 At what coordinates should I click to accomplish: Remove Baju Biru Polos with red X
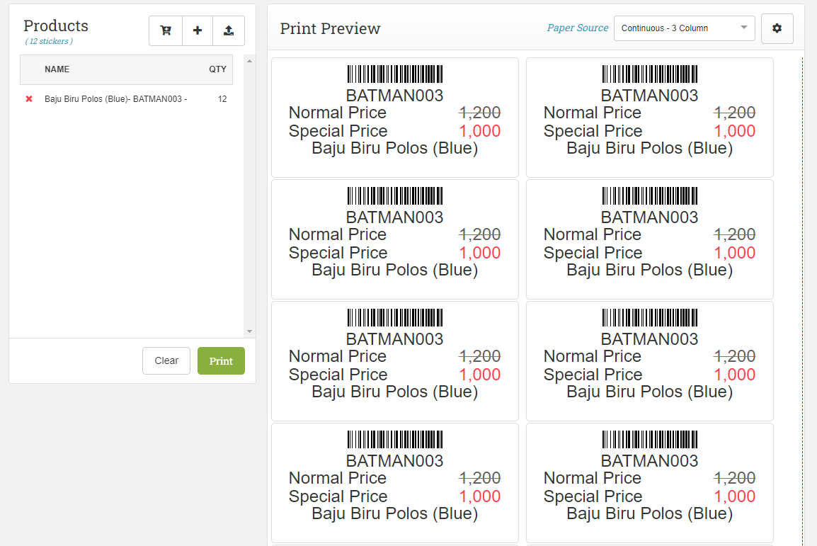pyautogui.click(x=29, y=99)
